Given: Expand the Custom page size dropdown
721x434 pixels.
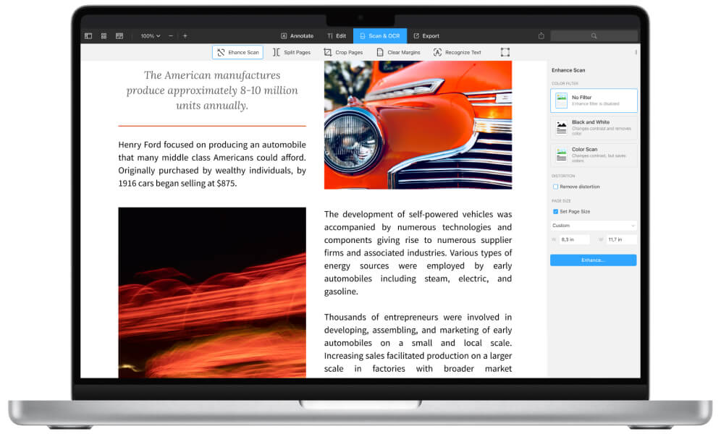Looking at the screenshot, I should pos(594,226).
